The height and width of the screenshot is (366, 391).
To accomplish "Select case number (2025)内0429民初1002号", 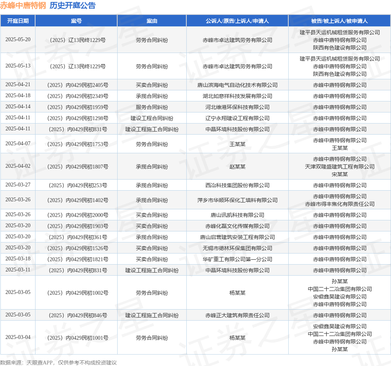I will coord(78,293).
